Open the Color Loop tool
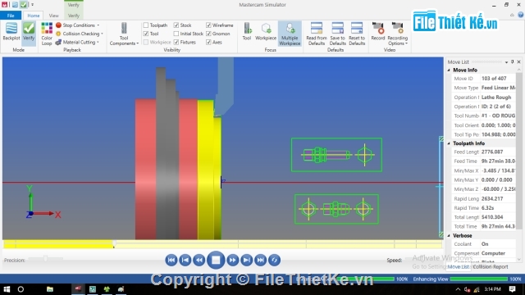The width and height of the screenshot is (525, 295). tap(47, 34)
